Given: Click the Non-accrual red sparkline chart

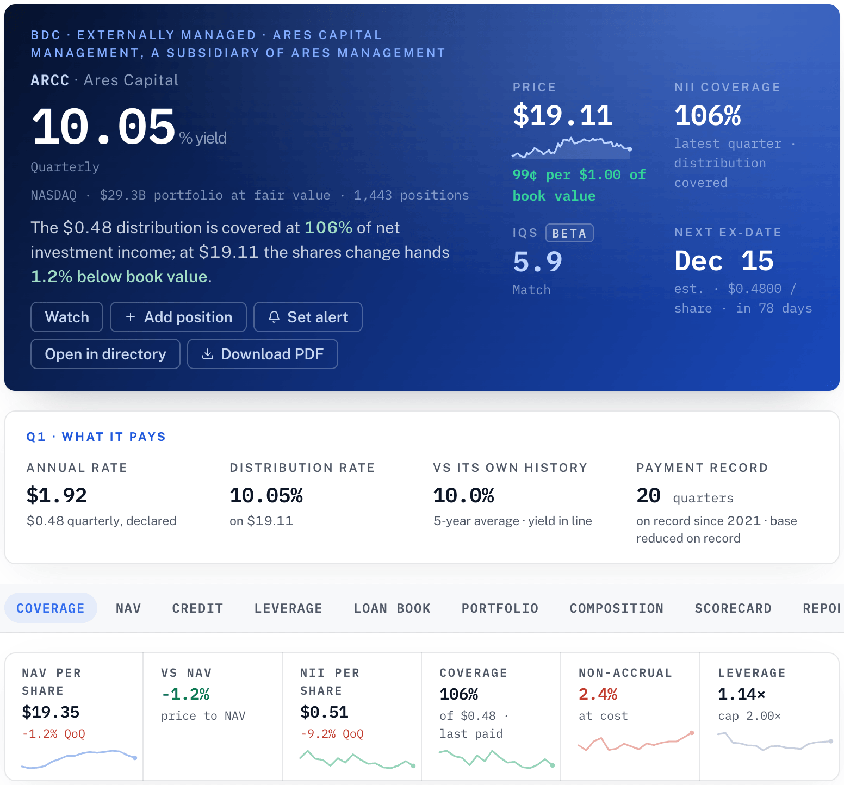Looking at the screenshot, I should point(636,741).
